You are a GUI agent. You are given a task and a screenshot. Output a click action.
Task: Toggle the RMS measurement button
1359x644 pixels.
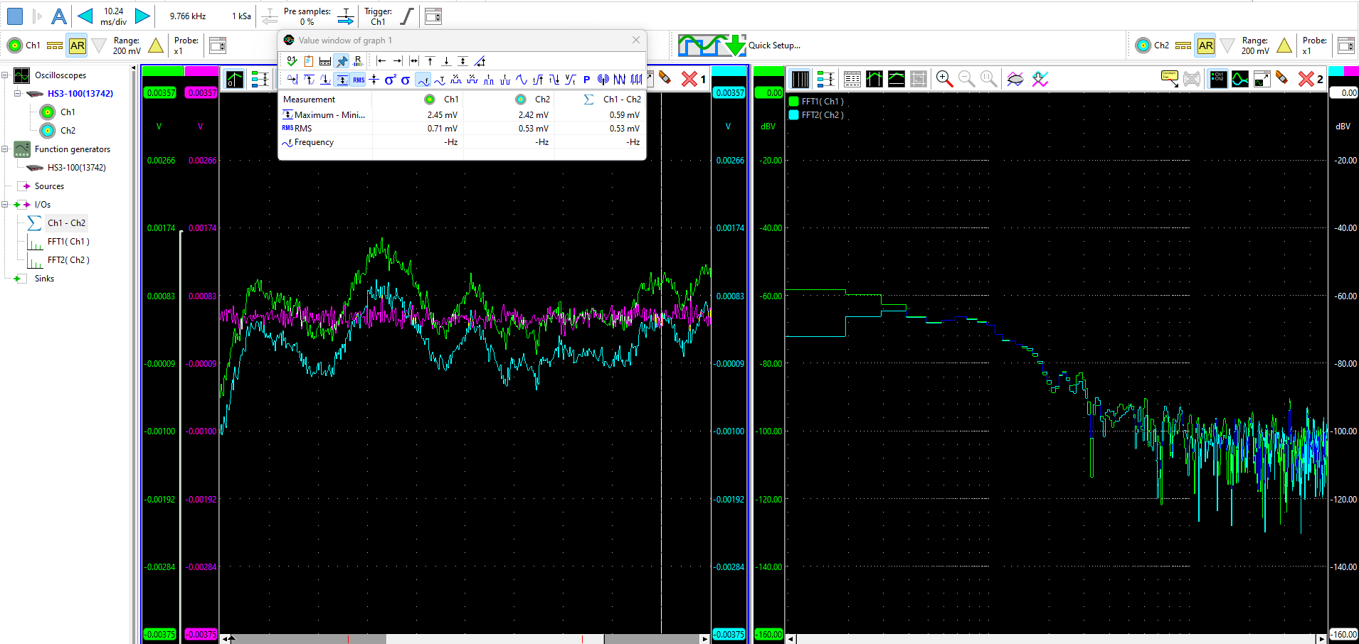tap(359, 80)
